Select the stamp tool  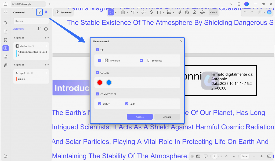point(195,12)
